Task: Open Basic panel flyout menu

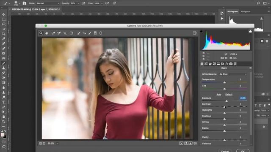Action: 250,68
